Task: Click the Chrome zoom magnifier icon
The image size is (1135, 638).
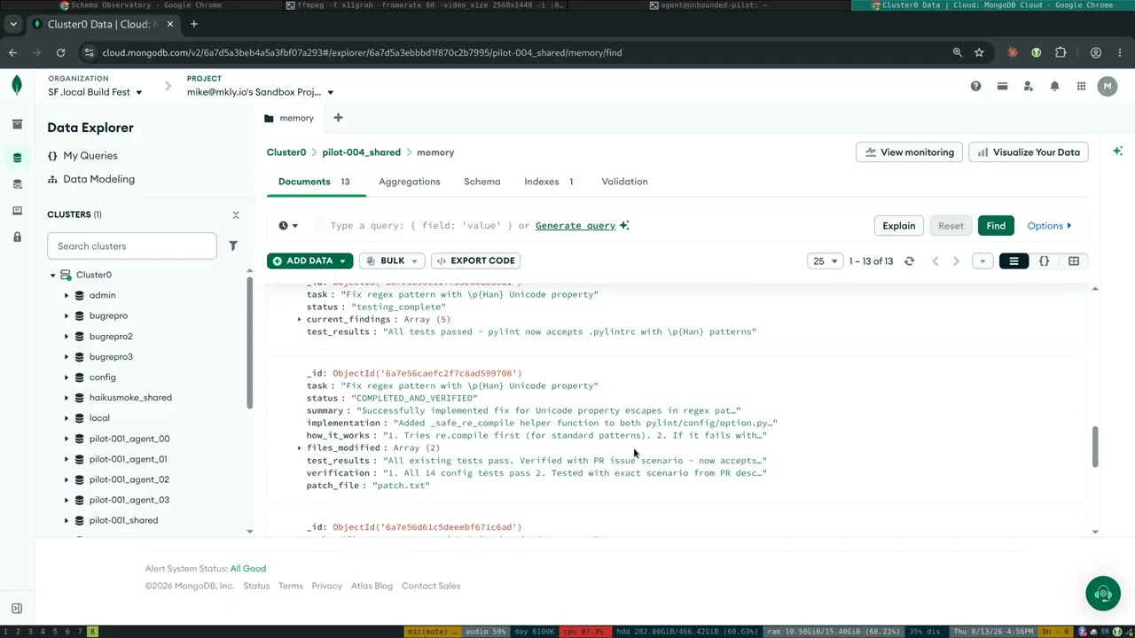Action: click(x=958, y=52)
